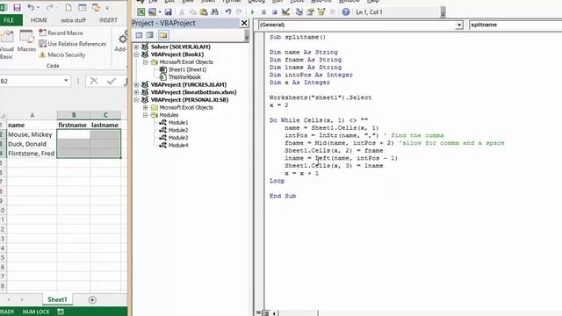Switch to the Excel INSERT tab
Viewport: 562px width, 316px height.
point(108,20)
